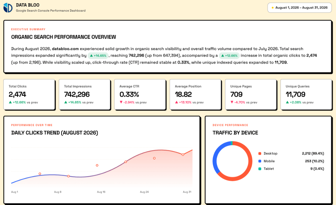Screen dimensions: 336x205
Task: Click the red down arrow under Unique Pages
Action: [232, 102]
